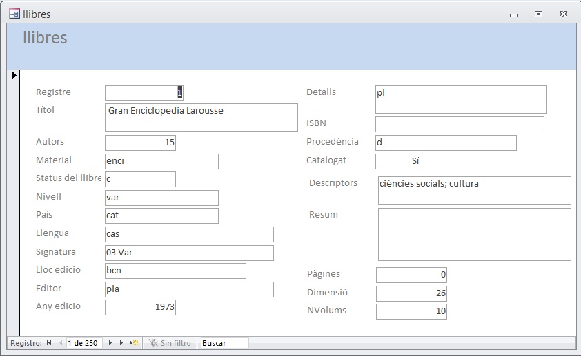This screenshot has width=581, height=356.
Task: Select the record selector arrow
Action: tap(14, 76)
